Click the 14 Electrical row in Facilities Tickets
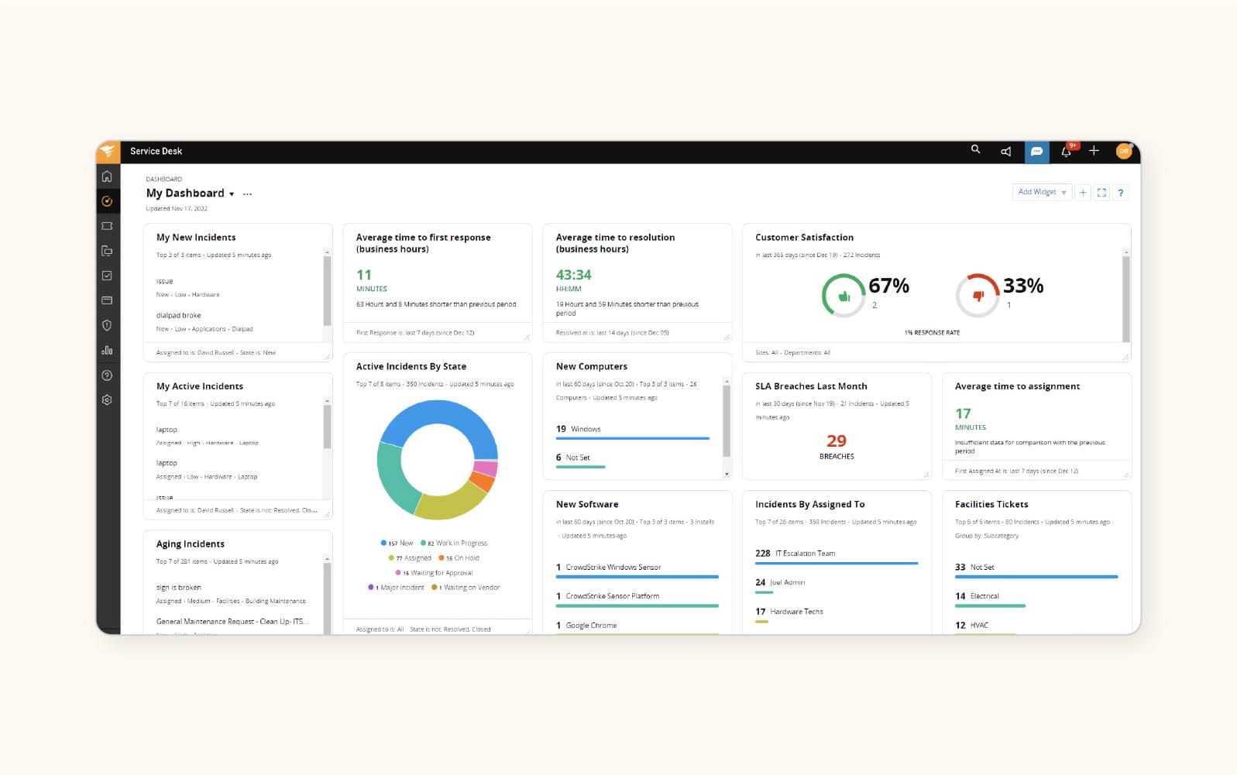Image resolution: width=1237 pixels, height=775 pixels. point(990,599)
